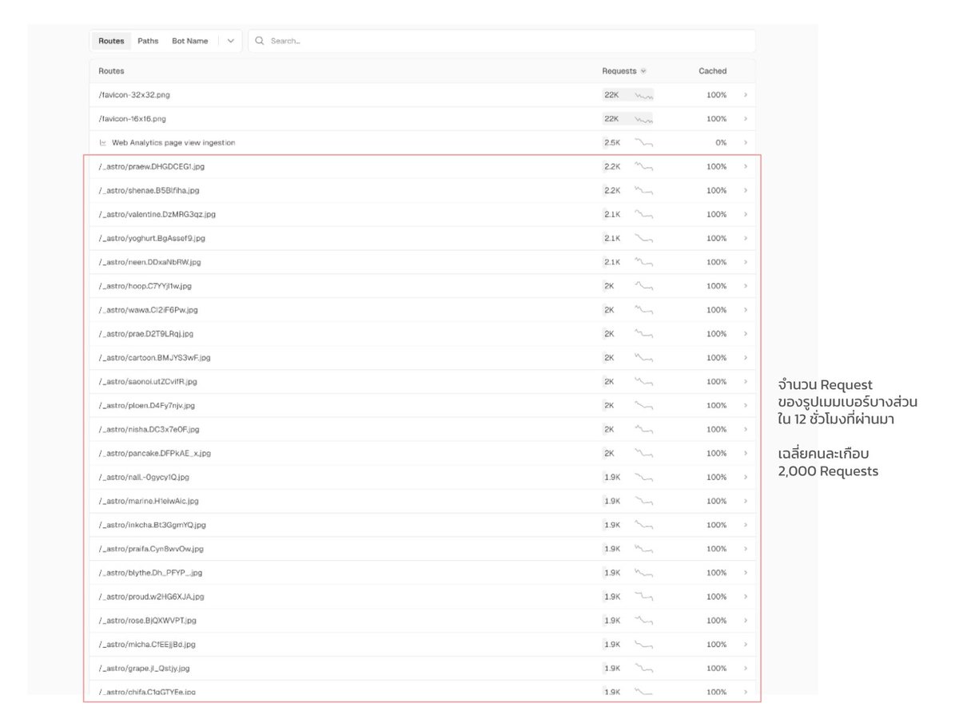
Task: Click the sparkline in the favicon-32x32.png row
Action: [x=644, y=95]
